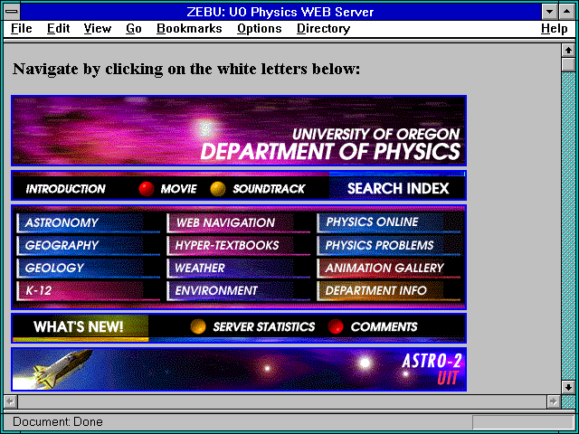Open the SOUNDTRACK link

pyautogui.click(x=269, y=189)
